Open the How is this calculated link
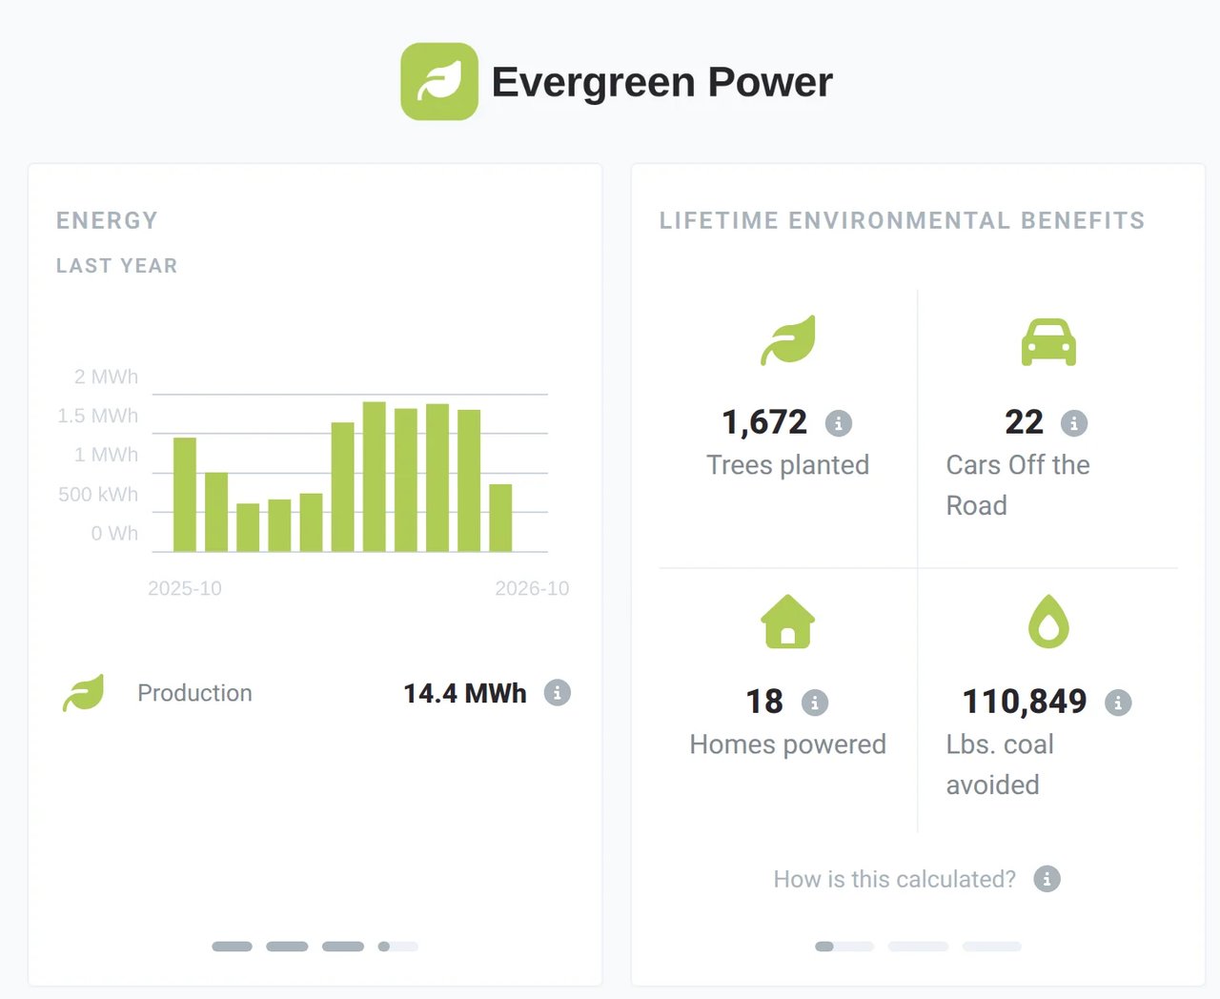Image resolution: width=1220 pixels, height=999 pixels. (x=895, y=879)
